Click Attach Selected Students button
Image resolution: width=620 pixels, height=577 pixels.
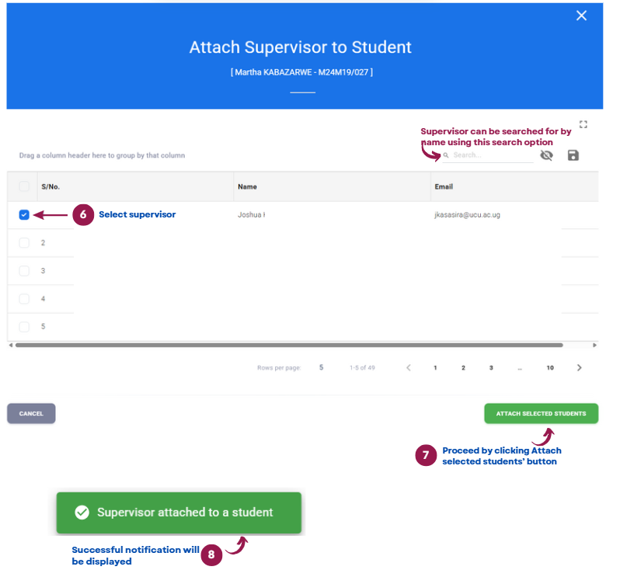coord(541,413)
